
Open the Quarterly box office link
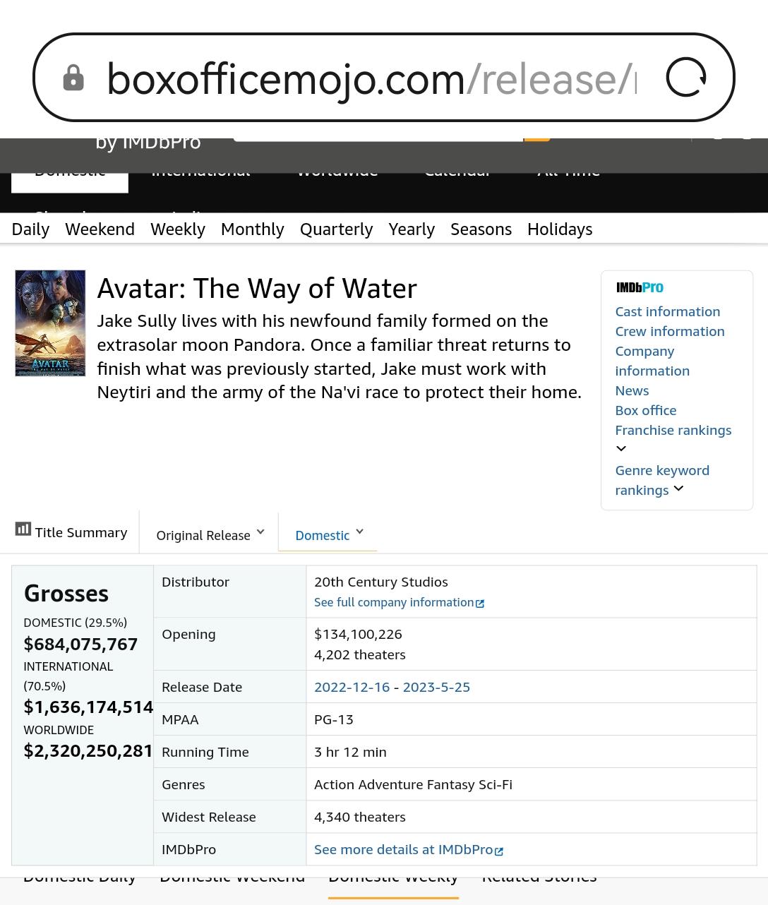tap(336, 229)
